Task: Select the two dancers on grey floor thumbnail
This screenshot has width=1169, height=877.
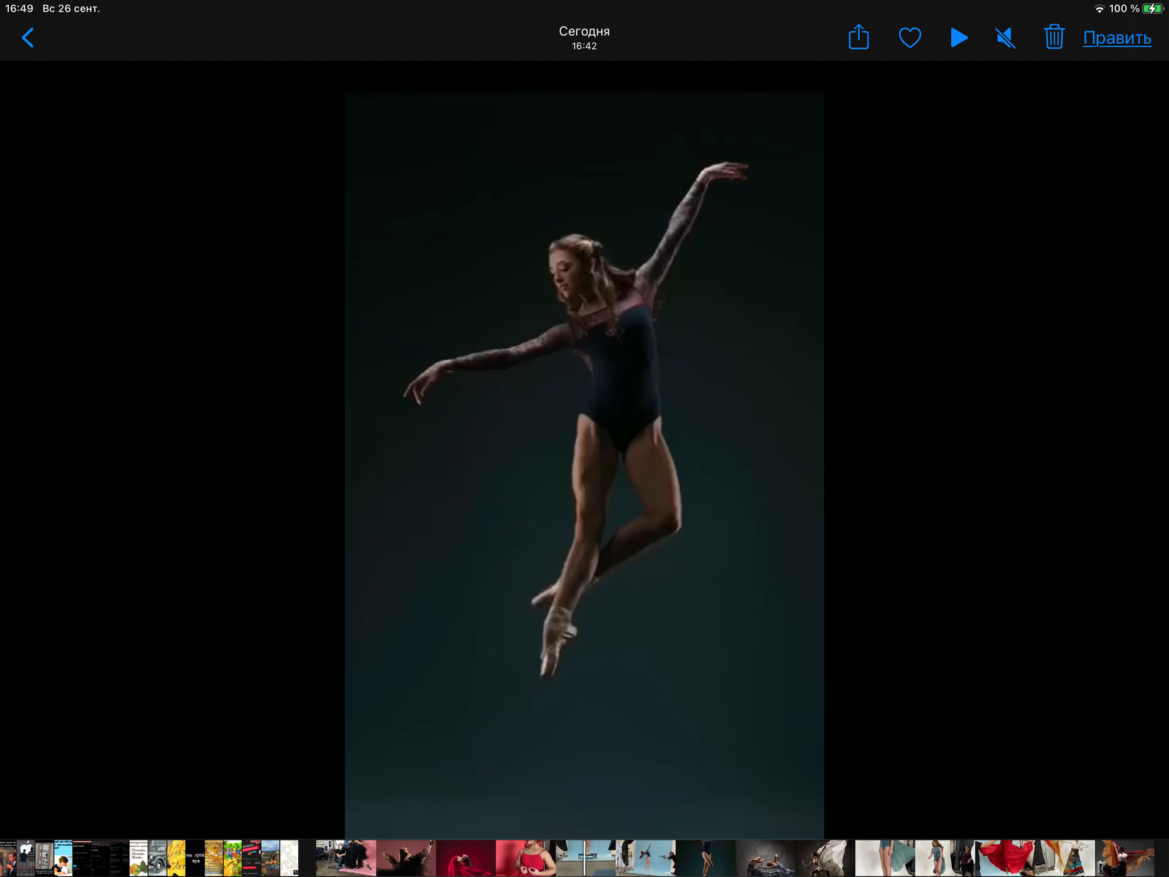Action: (765, 858)
